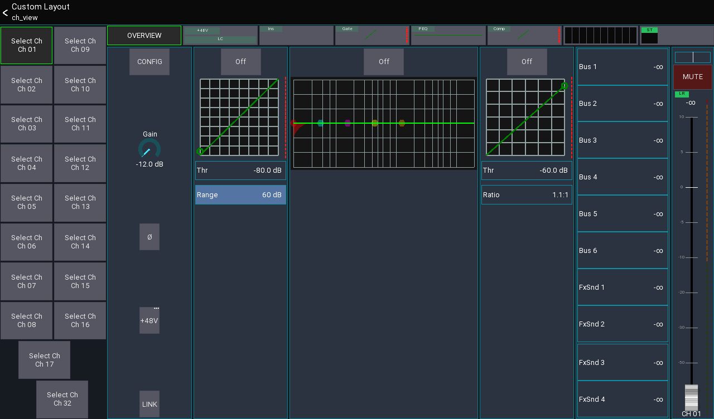Click the gate transfer curve graph
714x419 pixels.
tap(239, 117)
